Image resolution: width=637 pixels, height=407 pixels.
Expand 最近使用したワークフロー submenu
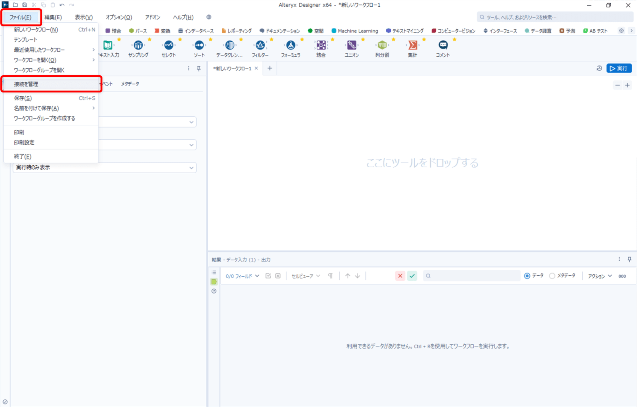click(x=51, y=50)
